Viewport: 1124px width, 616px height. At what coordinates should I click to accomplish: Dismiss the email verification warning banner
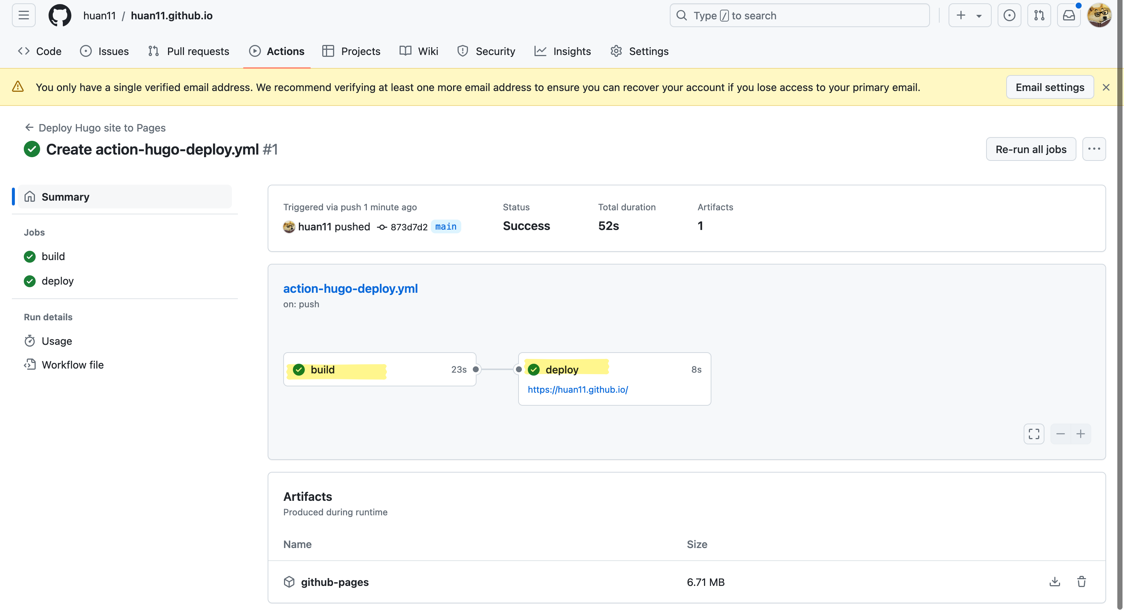(x=1106, y=87)
